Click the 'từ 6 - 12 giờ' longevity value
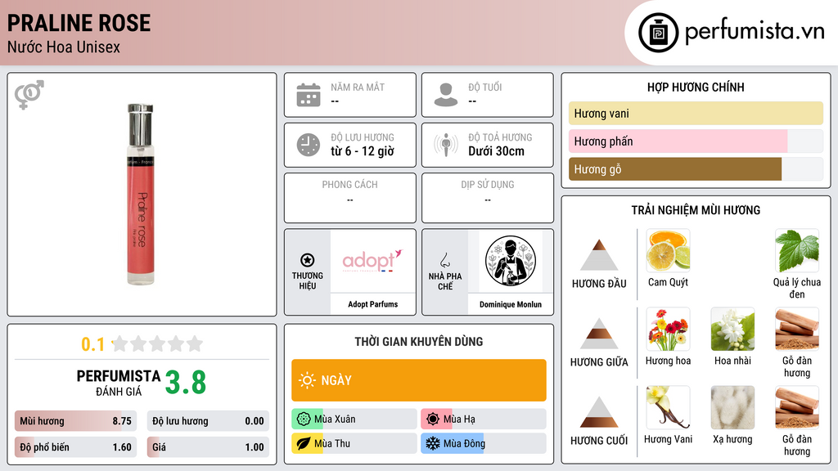The width and height of the screenshot is (838, 471). [x=363, y=151]
